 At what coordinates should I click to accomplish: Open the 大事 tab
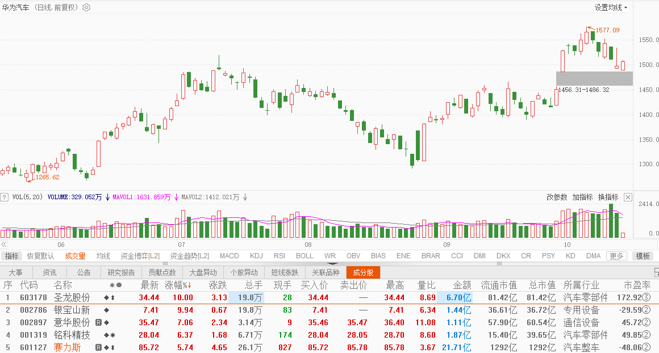pyautogui.click(x=15, y=273)
